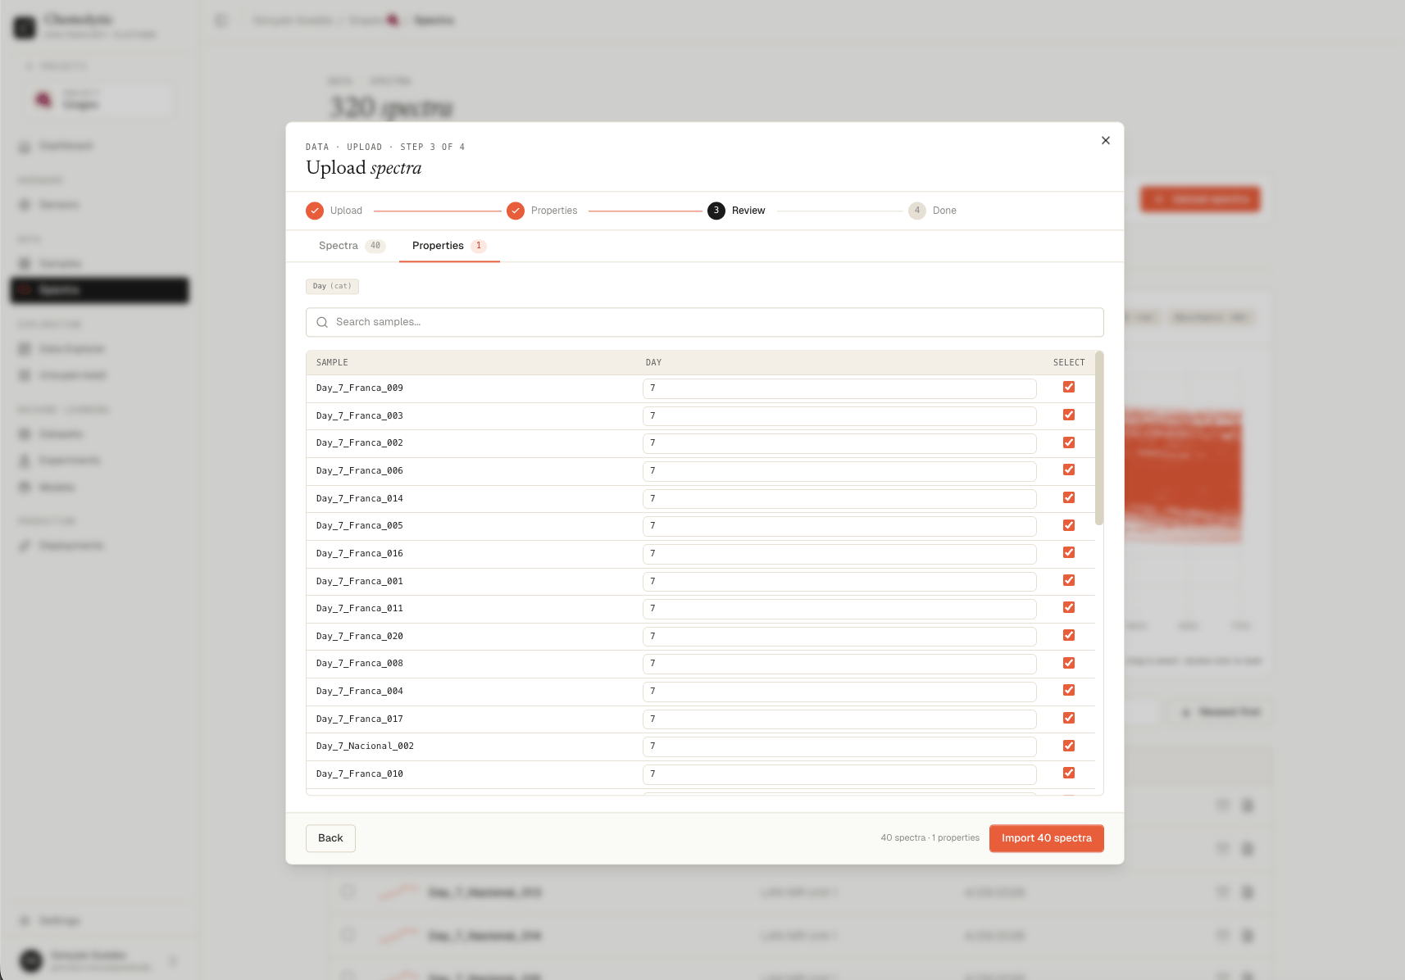
Task: Uncheck Select for Day_7_Franca_010
Action: pyautogui.click(x=1069, y=773)
